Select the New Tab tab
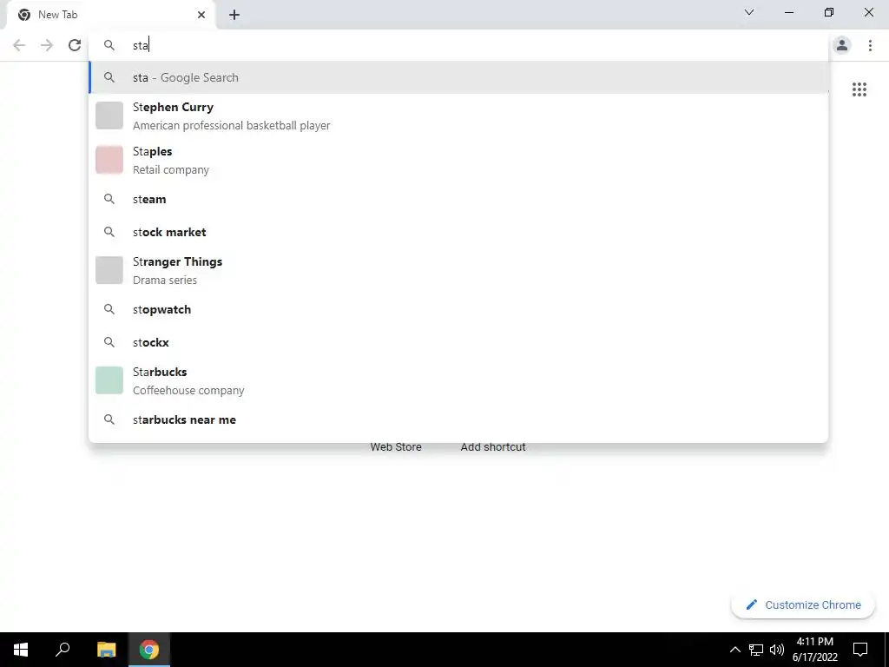This screenshot has height=667, width=889. (110, 15)
